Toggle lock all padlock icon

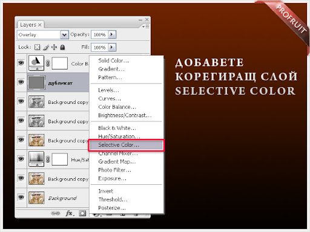63,47
